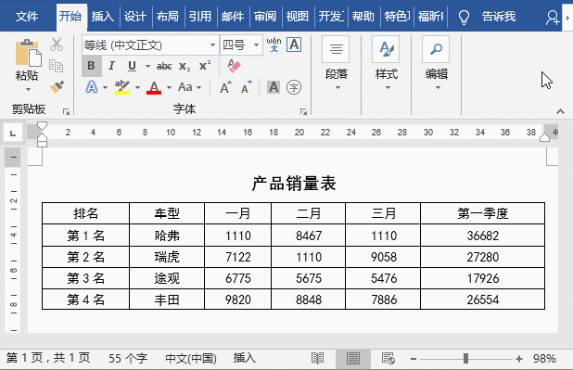Click zoom out minus button
The width and height of the screenshot is (573, 370).
pyautogui.click(x=414, y=359)
